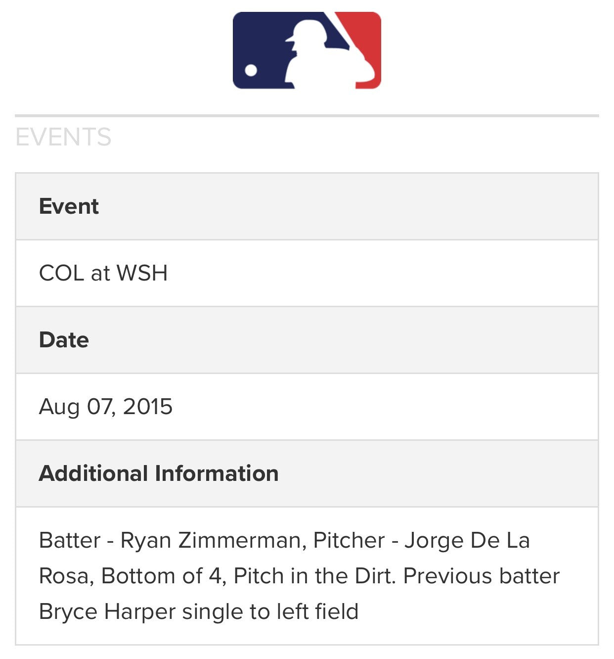Select the Aug 07, 2015 date value

(x=106, y=407)
